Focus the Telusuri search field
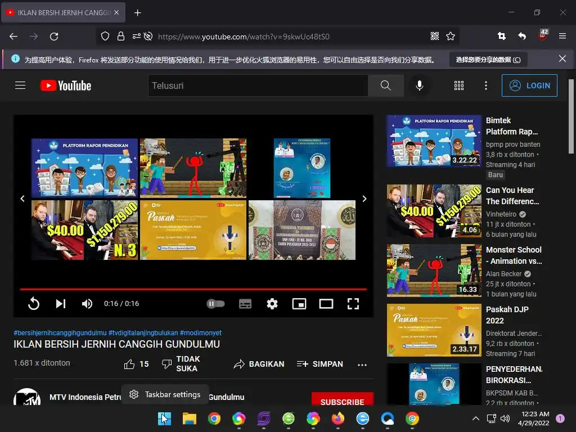Viewport: 576px width, 432px height. click(258, 85)
